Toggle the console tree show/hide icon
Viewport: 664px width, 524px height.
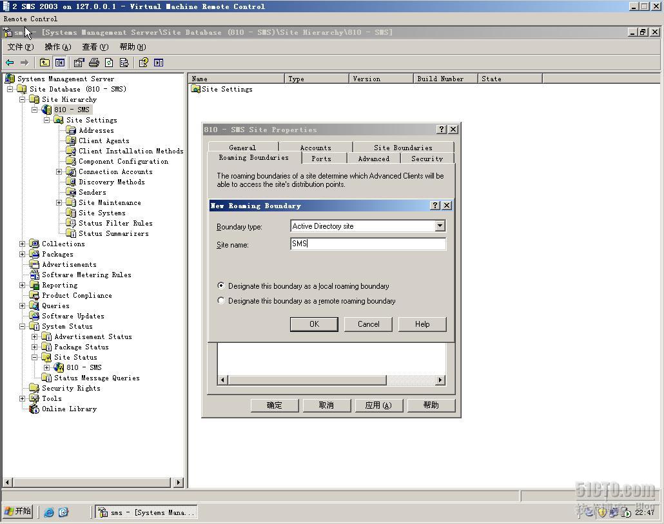tap(60, 63)
